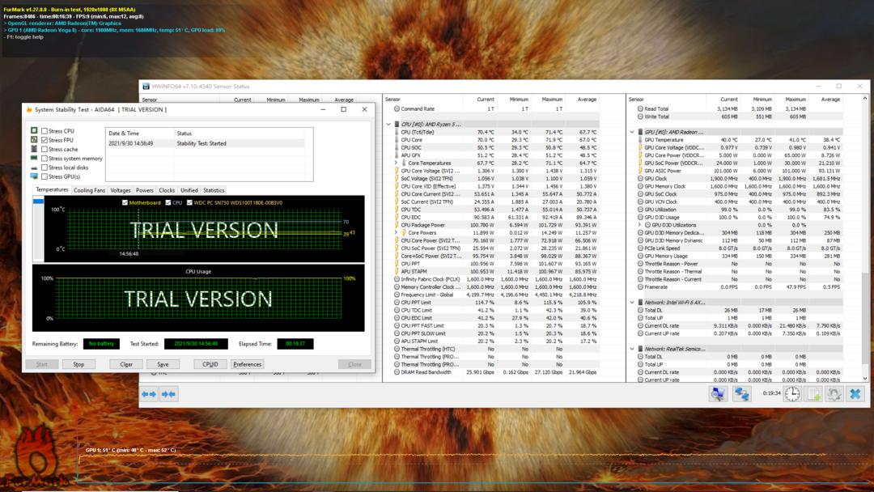
Task: Click the HWiNFO log file save icon
Action: click(813, 394)
